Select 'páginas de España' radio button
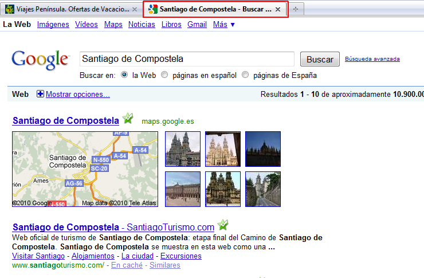424x278 pixels. [245, 75]
